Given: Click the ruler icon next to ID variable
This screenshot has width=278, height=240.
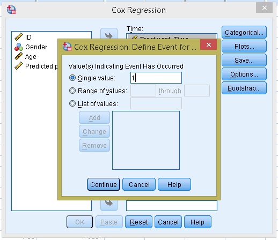Looking at the screenshot, I should pyautogui.click(x=18, y=37).
